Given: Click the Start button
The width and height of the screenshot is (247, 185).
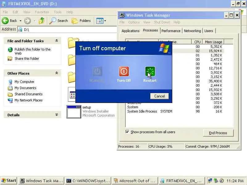Looking at the screenshot, I should coord(9,181).
